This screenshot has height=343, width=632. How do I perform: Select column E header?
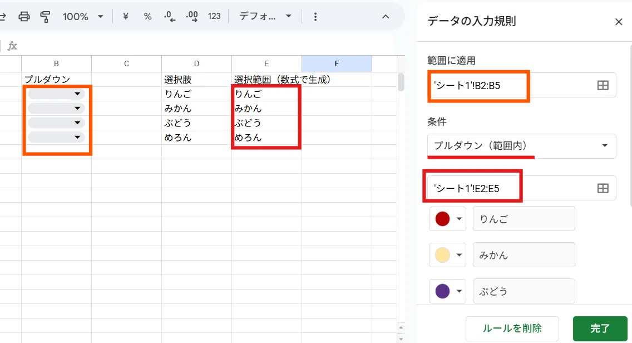(x=266, y=64)
